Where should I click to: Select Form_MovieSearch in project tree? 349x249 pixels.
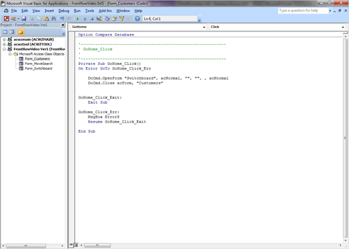click(x=39, y=64)
